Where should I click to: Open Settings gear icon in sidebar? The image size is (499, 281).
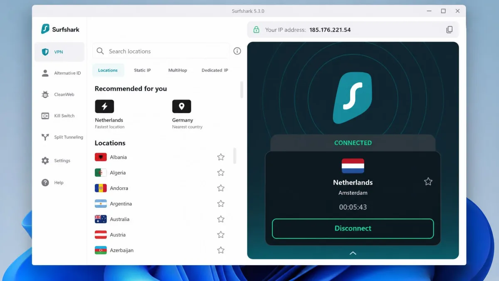pyautogui.click(x=45, y=161)
